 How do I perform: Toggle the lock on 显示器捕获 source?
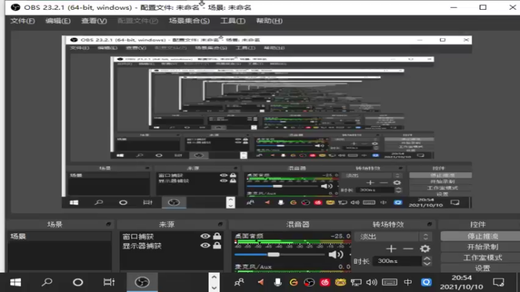click(217, 245)
